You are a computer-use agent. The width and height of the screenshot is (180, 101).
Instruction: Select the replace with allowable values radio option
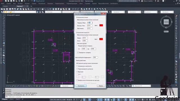coord(77,63)
